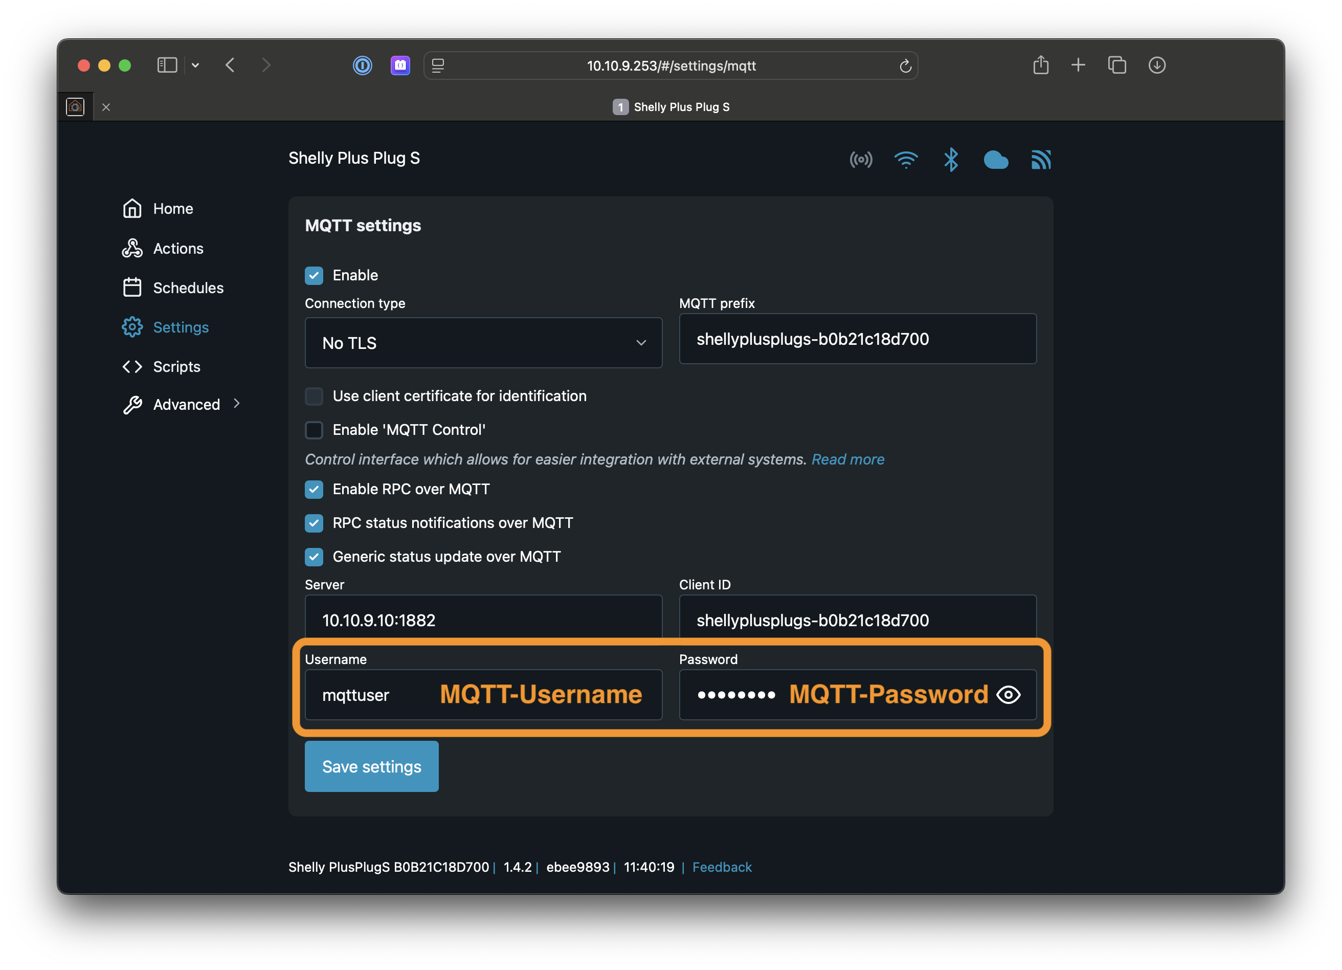Screen dimensions: 1342x970
Task: Check Use client certificate for identification
Action: pyautogui.click(x=314, y=396)
